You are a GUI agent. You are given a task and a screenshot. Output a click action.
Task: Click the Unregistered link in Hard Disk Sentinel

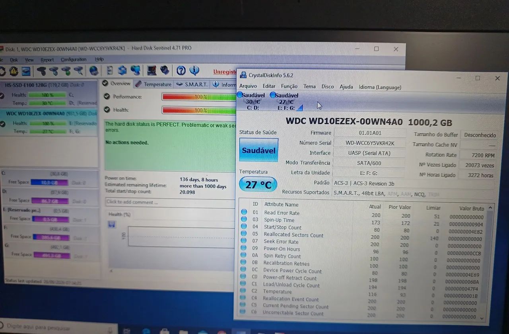click(225, 72)
